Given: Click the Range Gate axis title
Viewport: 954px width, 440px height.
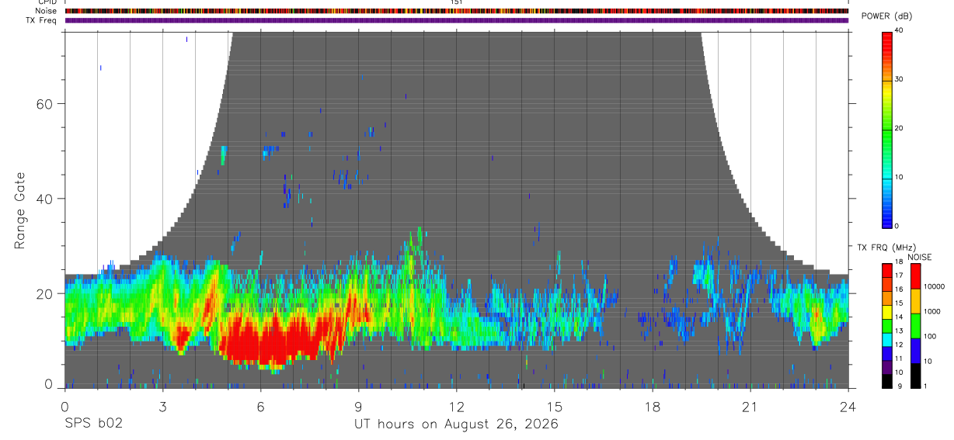Looking at the screenshot, I should (x=19, y=211).
